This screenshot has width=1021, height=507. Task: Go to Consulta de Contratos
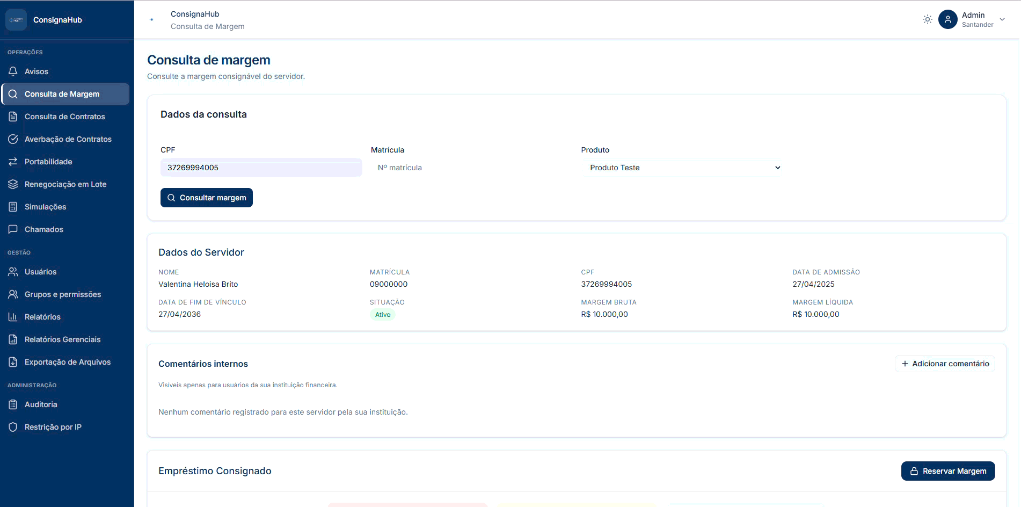point(65,117)
